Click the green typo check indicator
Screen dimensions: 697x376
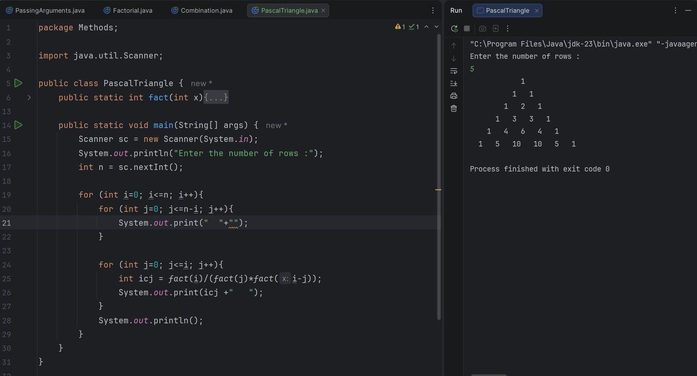(414, 27)
